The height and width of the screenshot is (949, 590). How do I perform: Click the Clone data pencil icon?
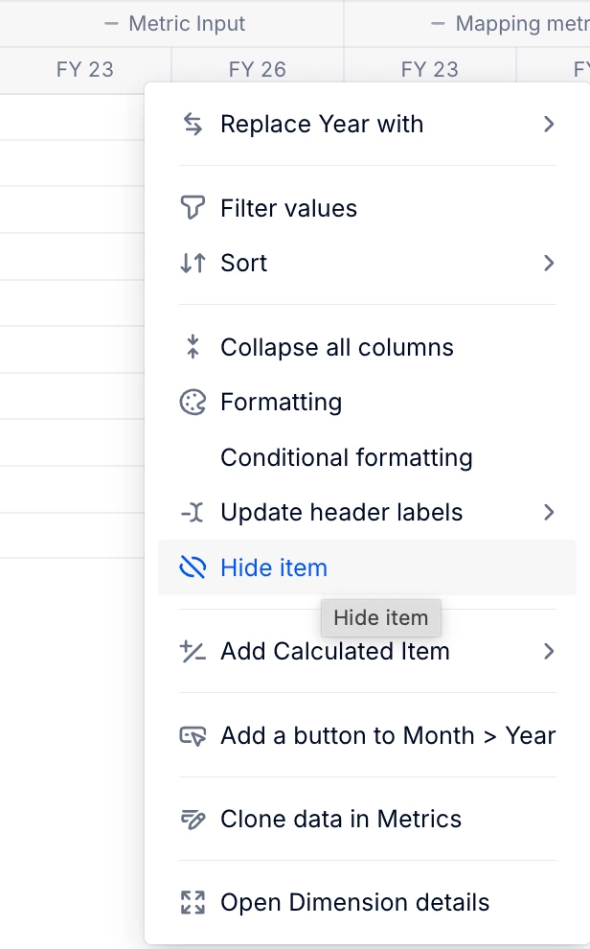tap(193, 820)
